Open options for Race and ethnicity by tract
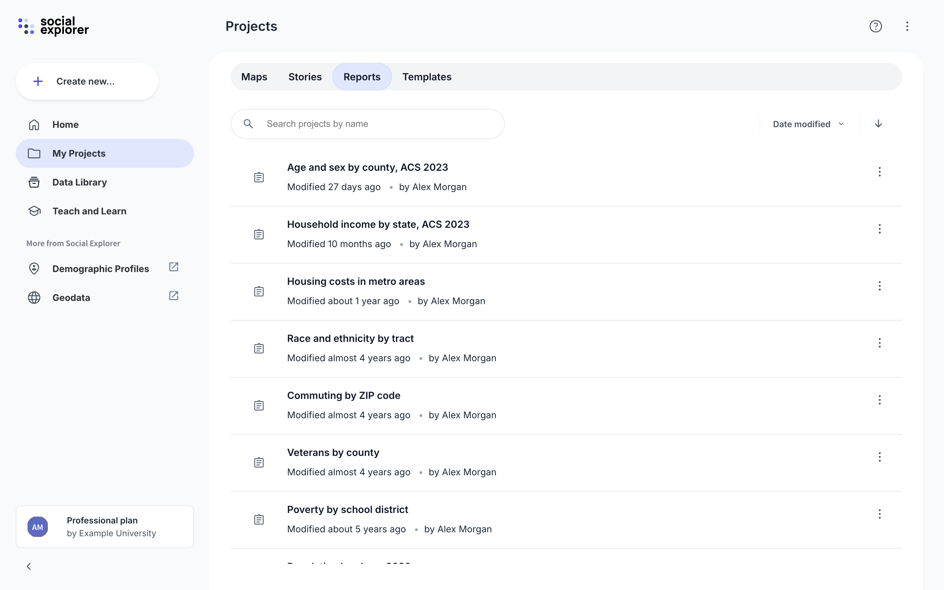Screen dimensions: 944x590 pos(880,343)
